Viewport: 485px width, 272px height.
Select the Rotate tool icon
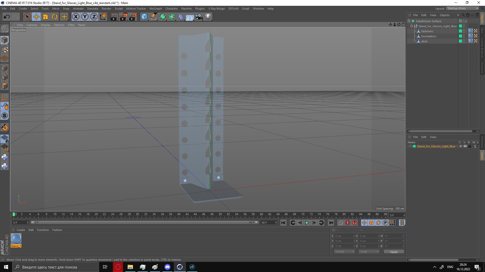pos(55,17)
